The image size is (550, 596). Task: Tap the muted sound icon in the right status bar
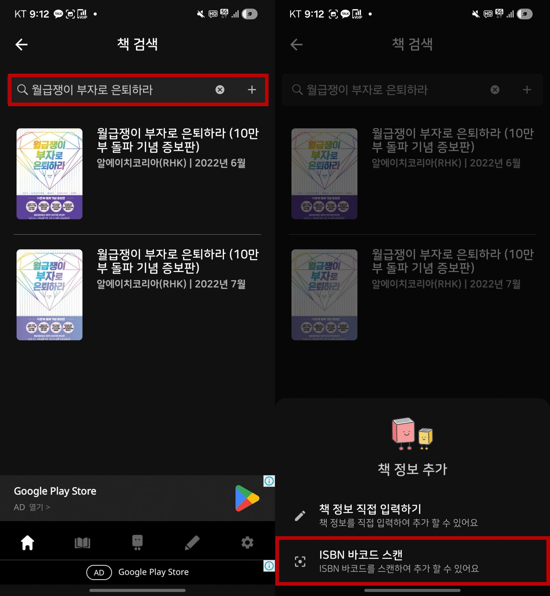coord(476,14)
